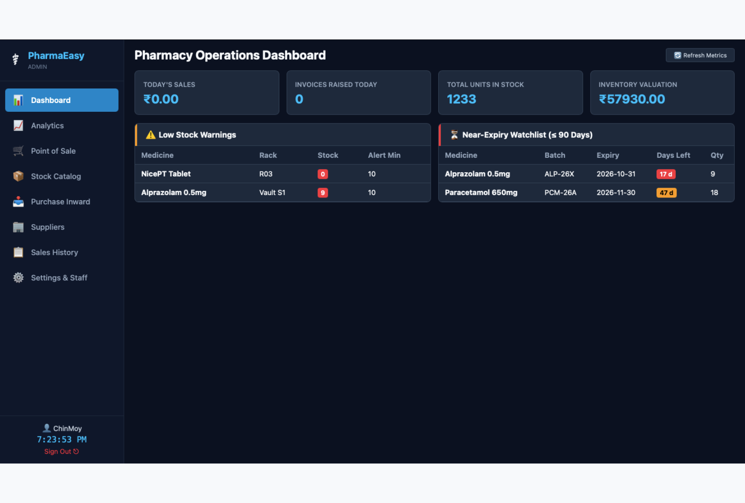
Task: Click expiry date 2026-11-30
Action: (616, 192)
